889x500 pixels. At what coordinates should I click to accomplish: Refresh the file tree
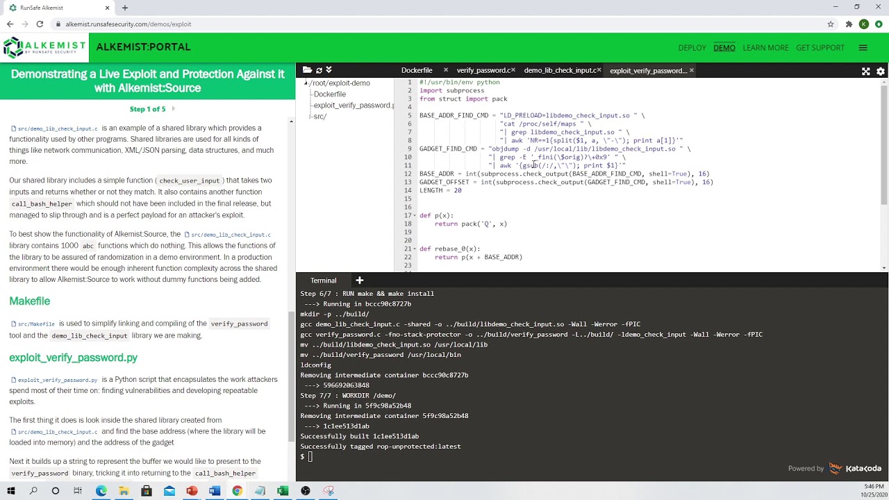pos(319,70)
